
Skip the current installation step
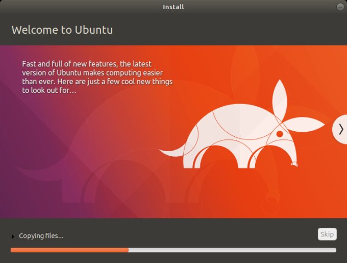[x=327, y=234]
